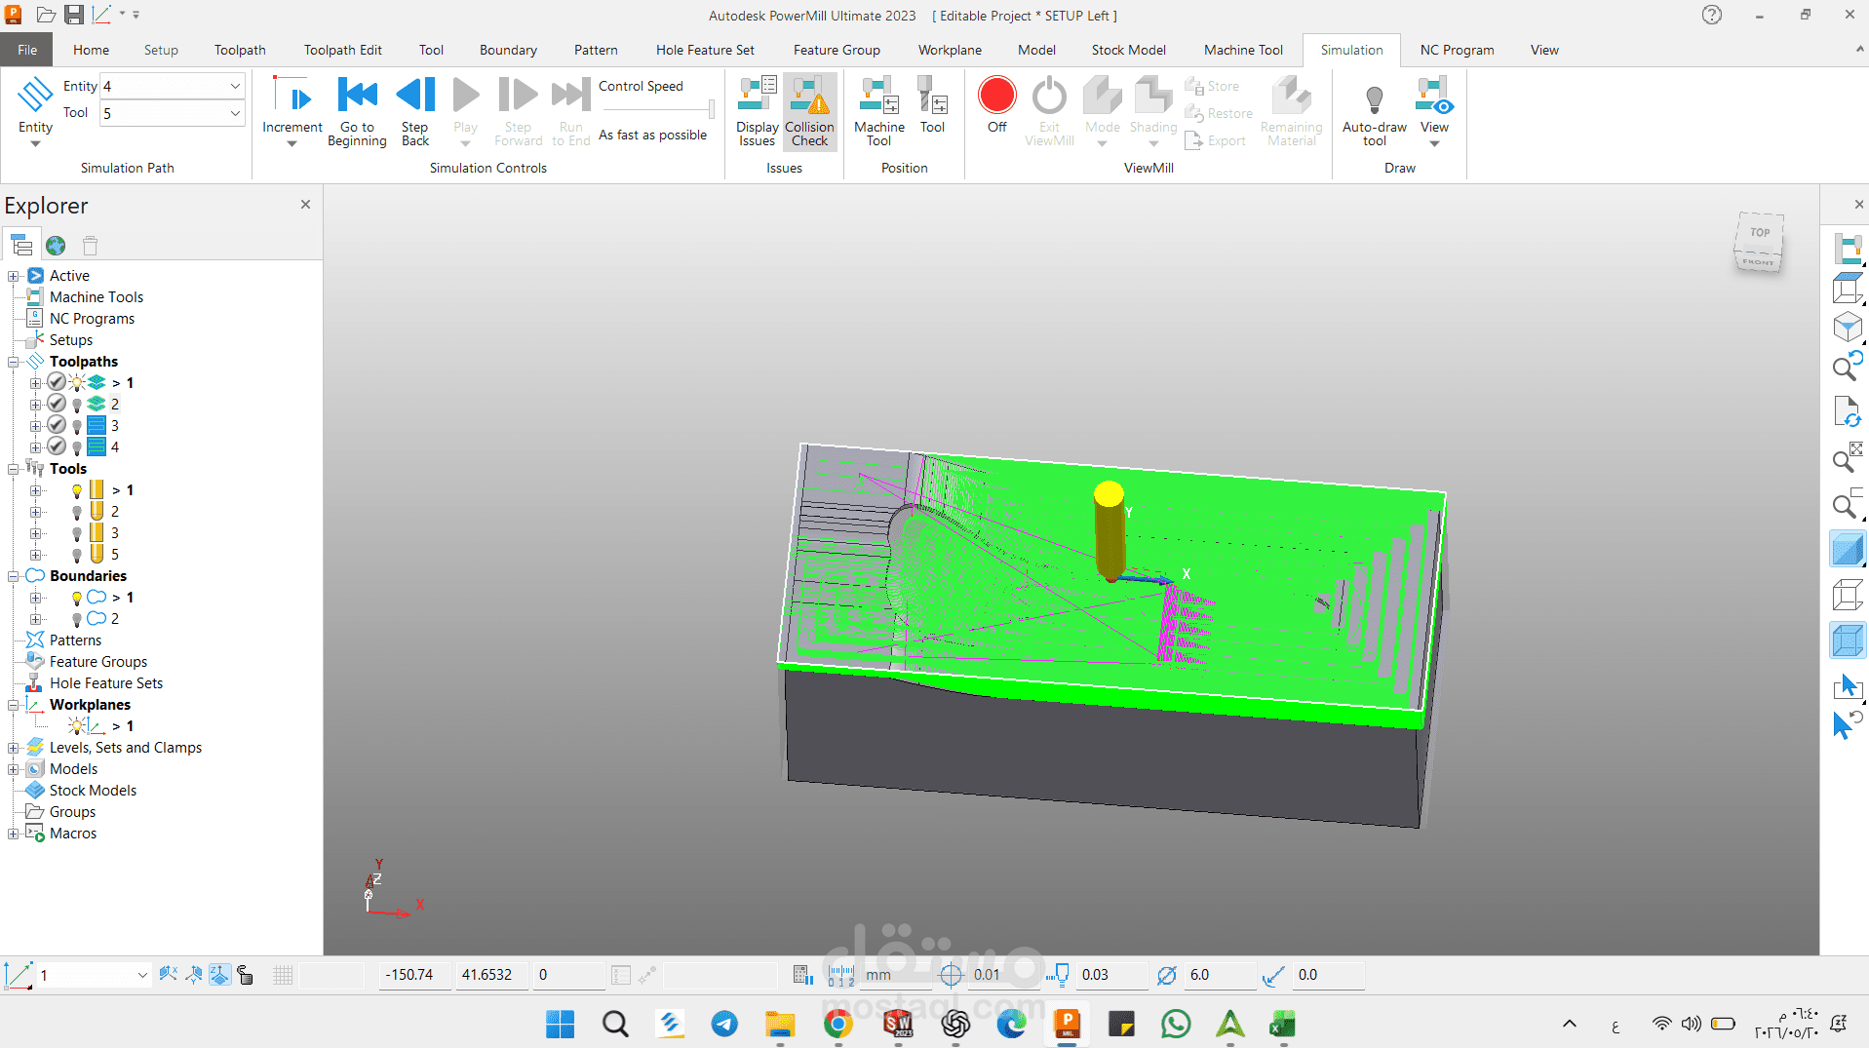Click Go to Beginning simulation button
Image resolution: width=1869 pixels, height=1048 pixels.
[357, 111]
